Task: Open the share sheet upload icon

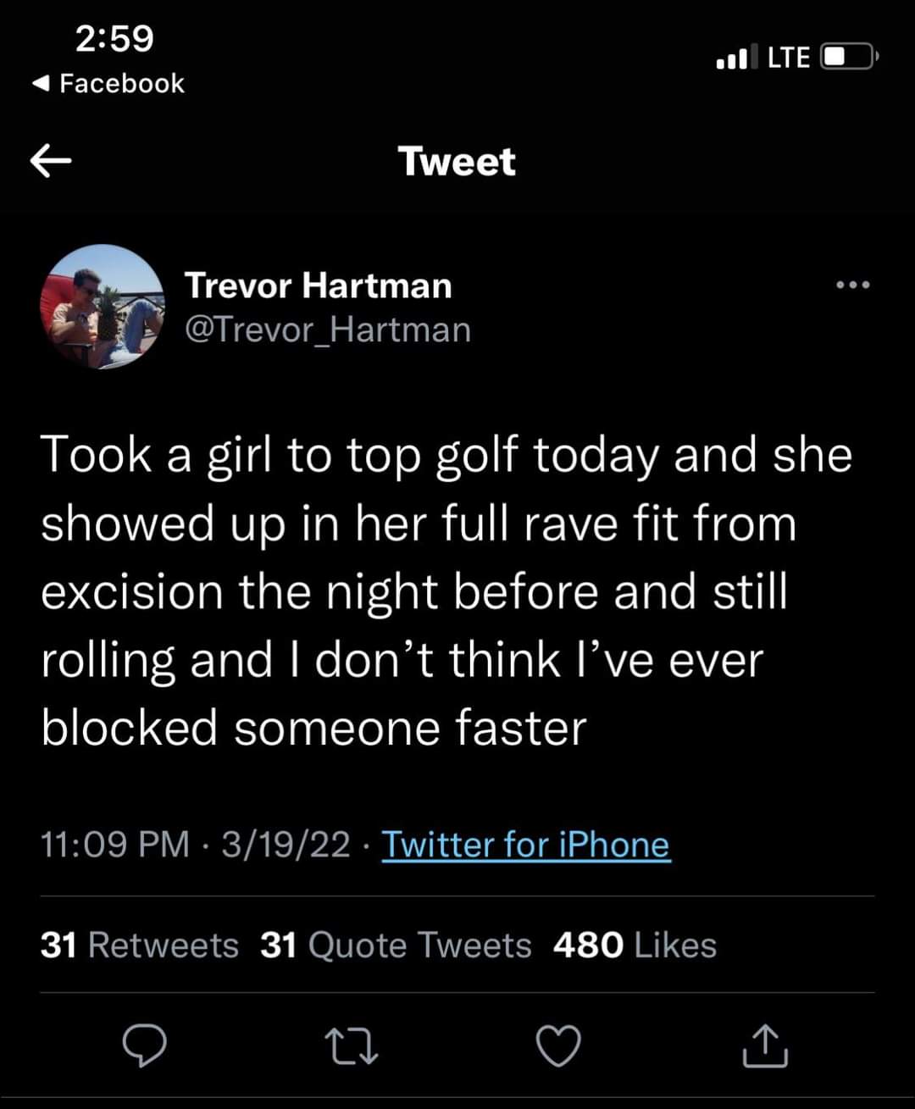Action: (766, 1045)
